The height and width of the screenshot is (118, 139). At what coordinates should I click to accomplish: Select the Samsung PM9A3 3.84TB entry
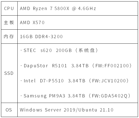54,96
